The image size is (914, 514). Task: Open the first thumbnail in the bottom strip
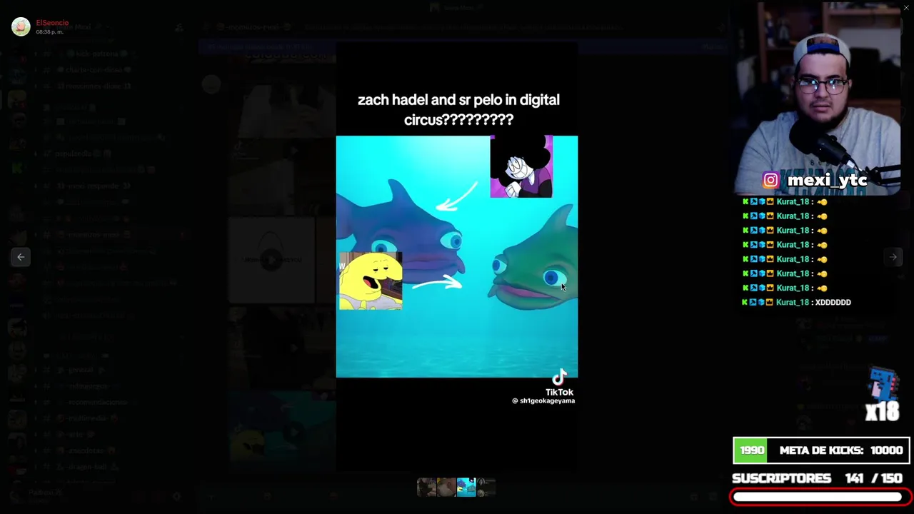click(426, 487)
